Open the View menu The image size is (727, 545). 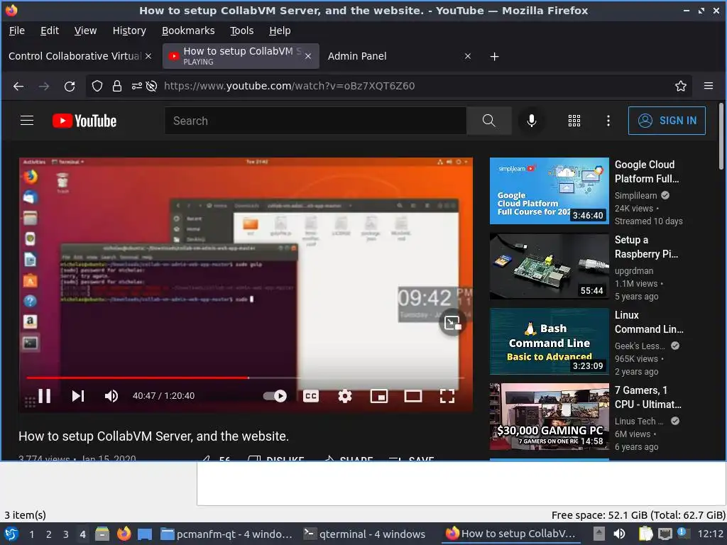point(85,31)
